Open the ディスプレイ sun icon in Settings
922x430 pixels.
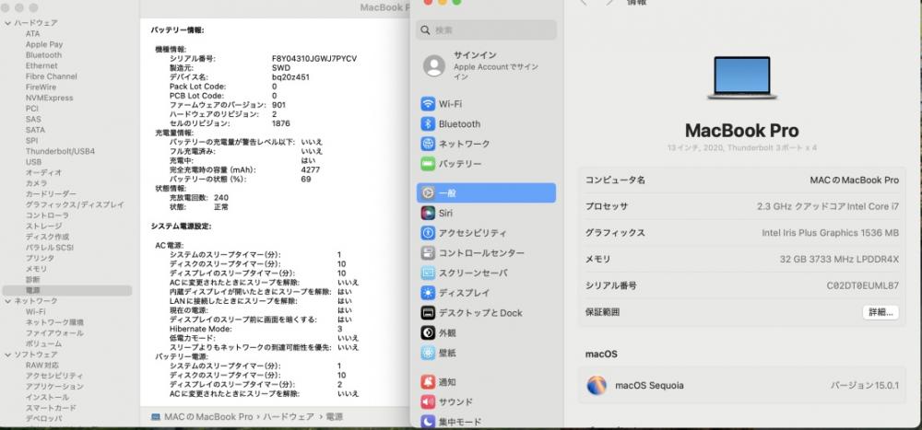click(x=428, y=293)
